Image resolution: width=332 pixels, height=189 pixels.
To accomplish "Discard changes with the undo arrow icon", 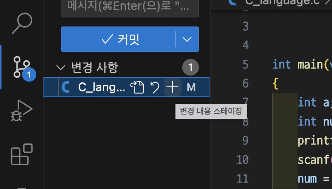I will (x=155, y=87).
